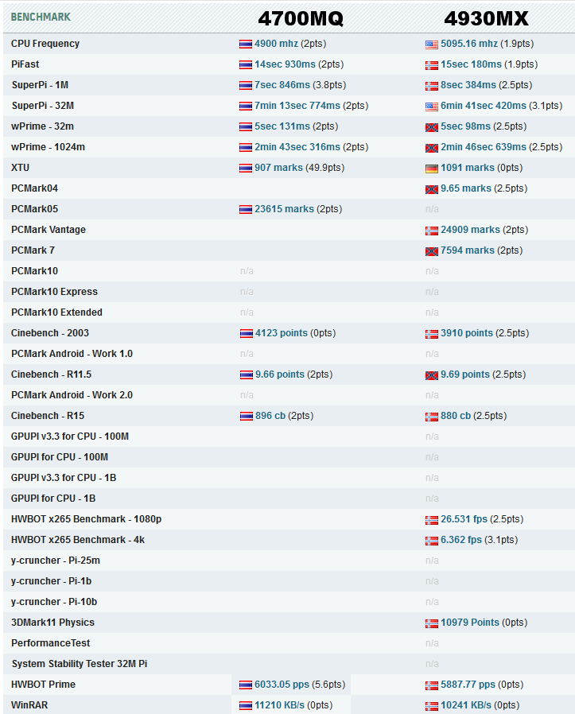Open the 9.66 points Cinebench R11.5 result

tap(280, 374)
